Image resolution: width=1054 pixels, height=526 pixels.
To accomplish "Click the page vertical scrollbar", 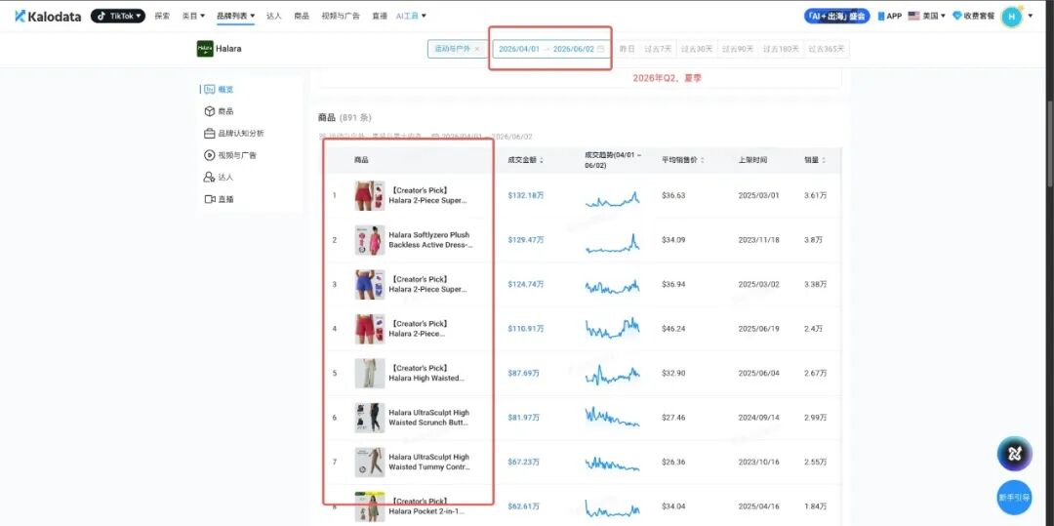I will pos(1049,144).
